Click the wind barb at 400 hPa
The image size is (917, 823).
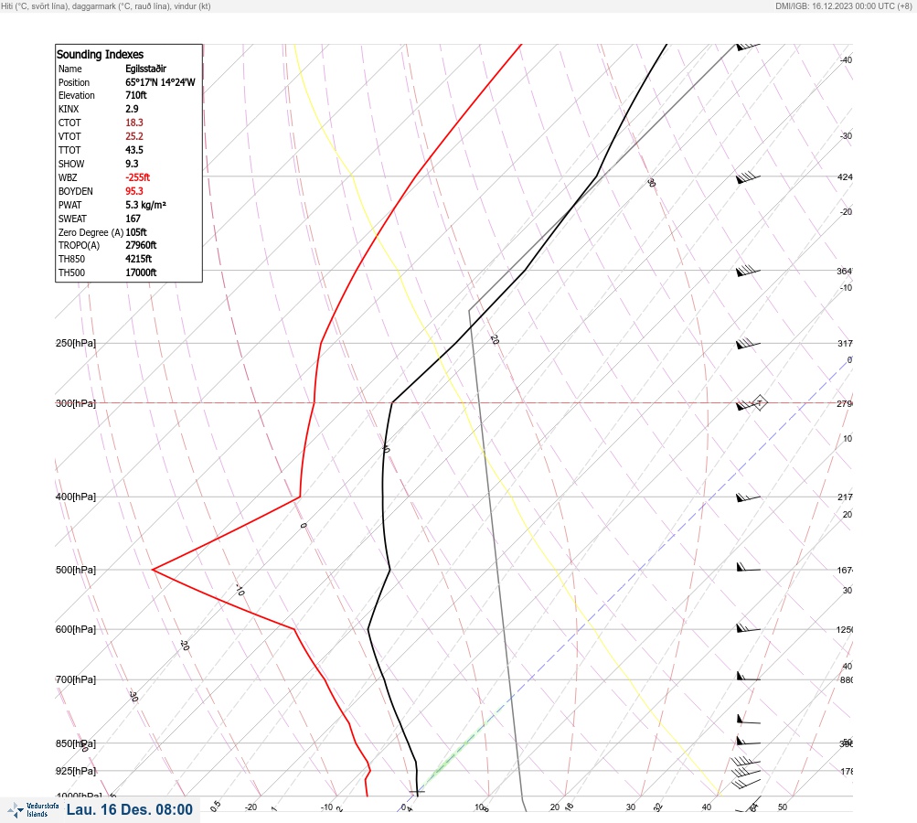point(748,497)
